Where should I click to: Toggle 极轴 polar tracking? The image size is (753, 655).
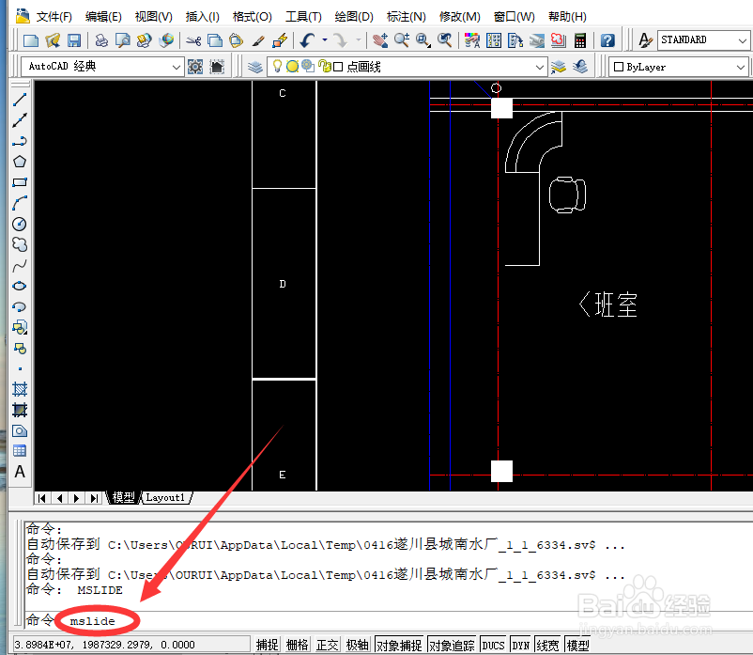(x=358, y=645)
